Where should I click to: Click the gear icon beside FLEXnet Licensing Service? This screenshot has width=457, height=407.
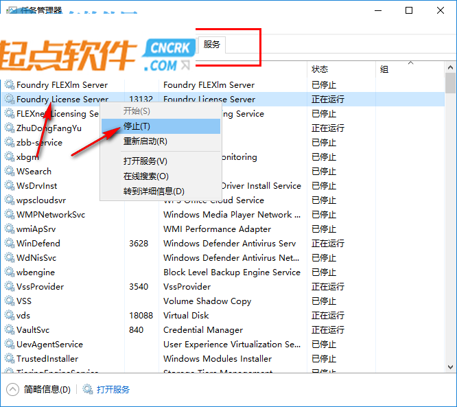(x=10, y=114)
